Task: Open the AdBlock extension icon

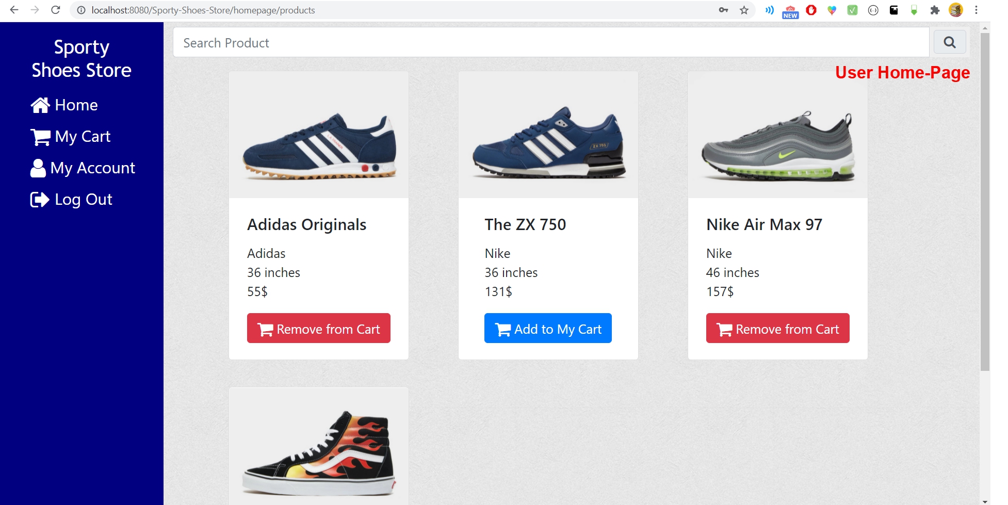Action: (x=810, y=10)
